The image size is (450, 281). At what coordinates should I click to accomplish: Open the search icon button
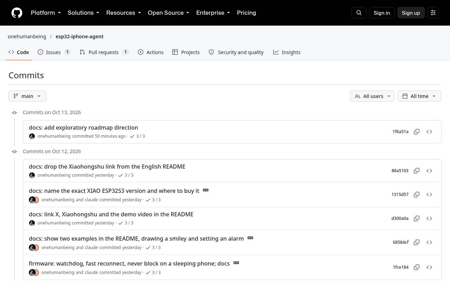(359, 13)
